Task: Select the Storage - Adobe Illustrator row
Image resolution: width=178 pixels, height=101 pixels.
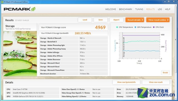Action: tap(73, 59)
